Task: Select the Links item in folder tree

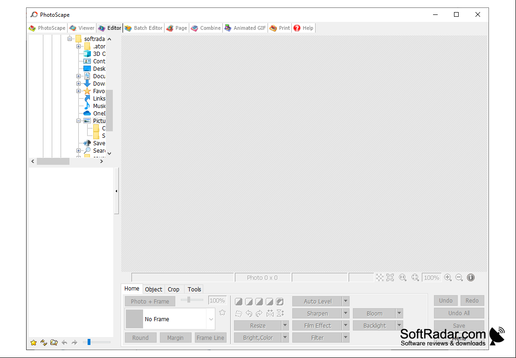Action: coord(94,99)
